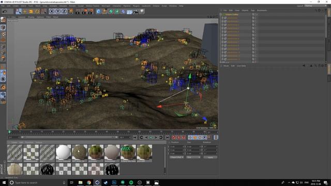Switch to Points mode in left palette
331x186 pixels.
click(3, 47)
